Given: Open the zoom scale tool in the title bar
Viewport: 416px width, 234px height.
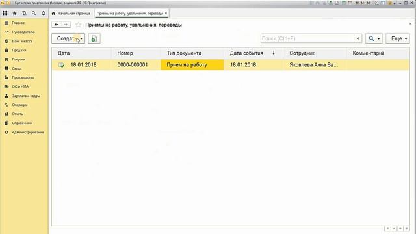Looking at the screenshot, I should (x=376, y=3).
